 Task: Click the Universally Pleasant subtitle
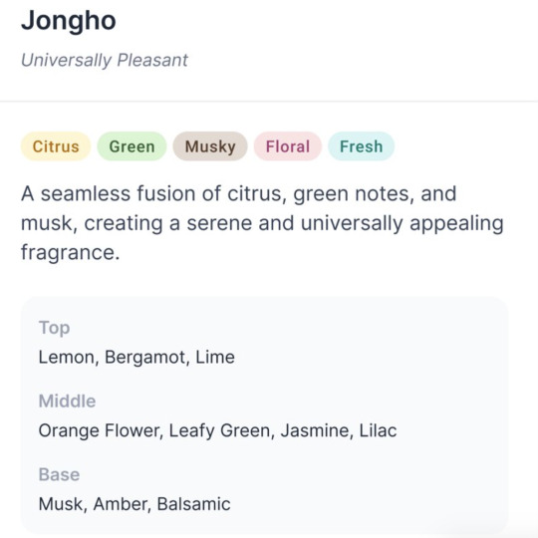[x=105, y=61]
